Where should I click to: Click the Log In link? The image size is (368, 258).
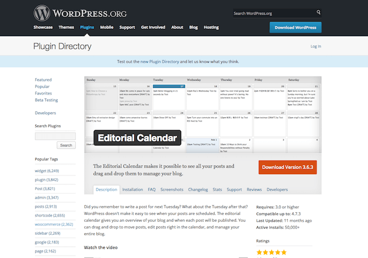pyautogui.click(x=316, y=46)
